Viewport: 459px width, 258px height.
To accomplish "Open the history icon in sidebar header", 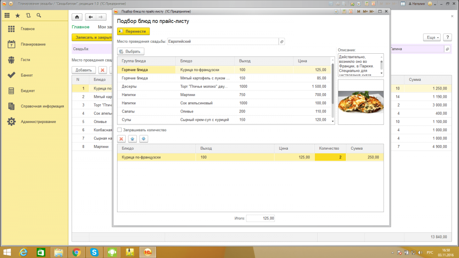I will [28, 16].
